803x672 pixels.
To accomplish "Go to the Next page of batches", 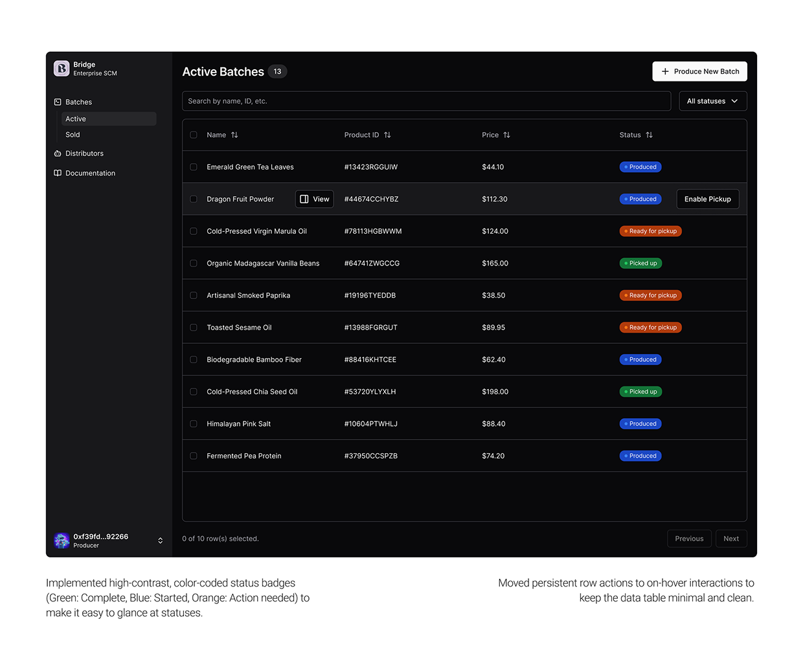I will point(730,538).
